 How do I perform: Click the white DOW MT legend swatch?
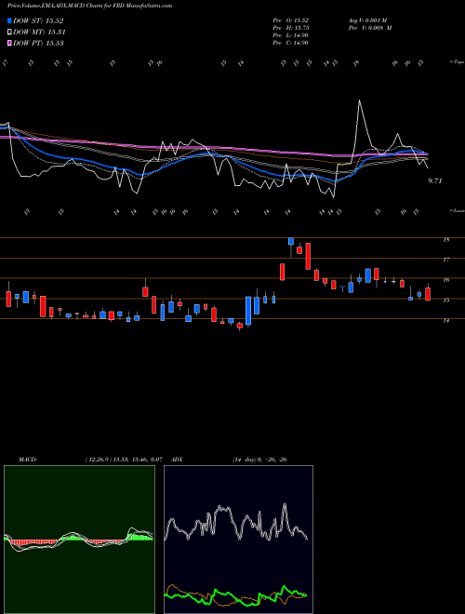point(9,33)
